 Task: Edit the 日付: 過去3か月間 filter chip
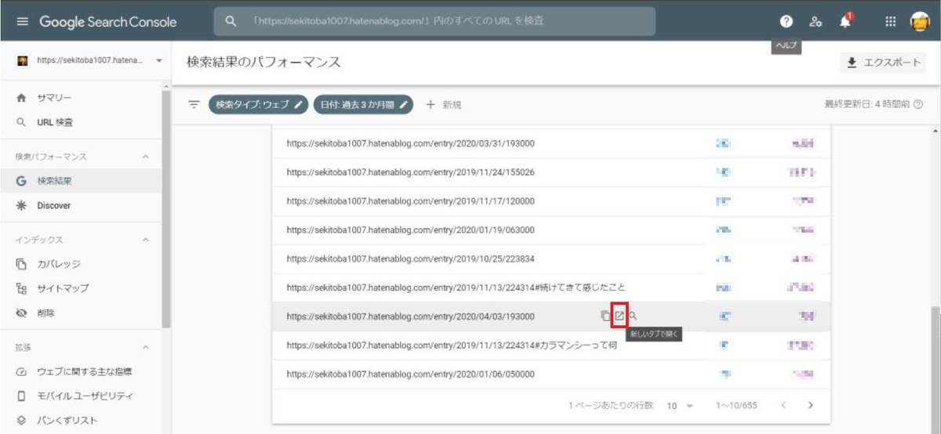(x=363, y=104)
